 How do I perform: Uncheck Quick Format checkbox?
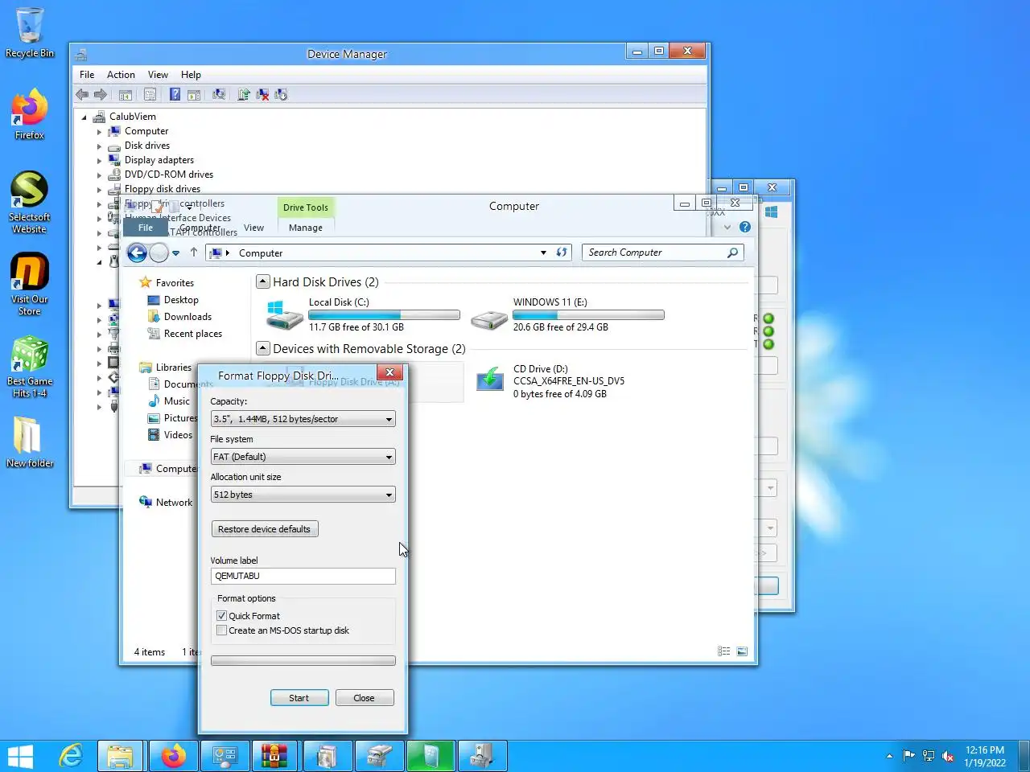[221, 616]
